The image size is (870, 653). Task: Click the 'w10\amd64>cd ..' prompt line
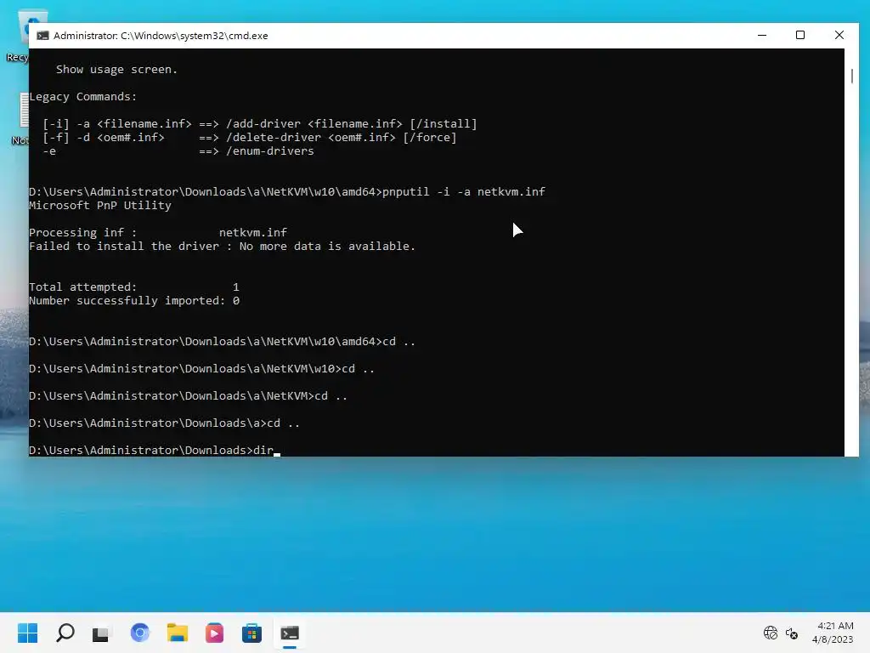point(222,342)
